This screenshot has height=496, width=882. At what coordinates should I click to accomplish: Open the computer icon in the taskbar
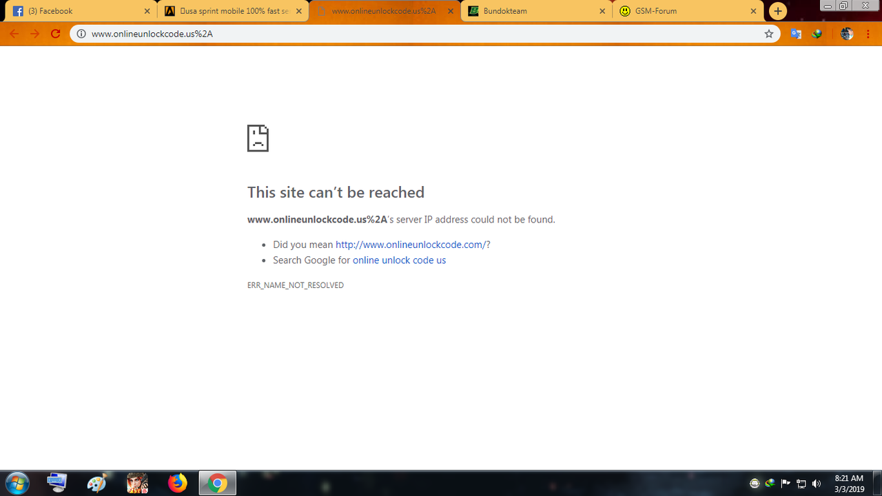point(57,484)
